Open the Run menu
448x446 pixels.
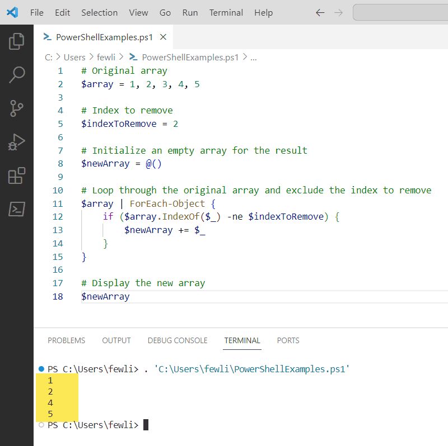tap(190, 12)
